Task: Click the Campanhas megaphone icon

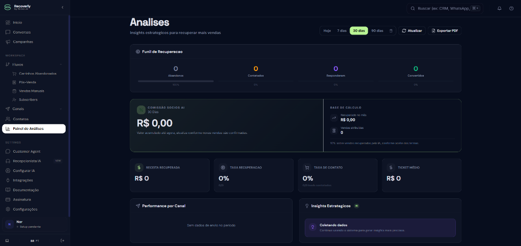Action: click(x=8, y=42)
